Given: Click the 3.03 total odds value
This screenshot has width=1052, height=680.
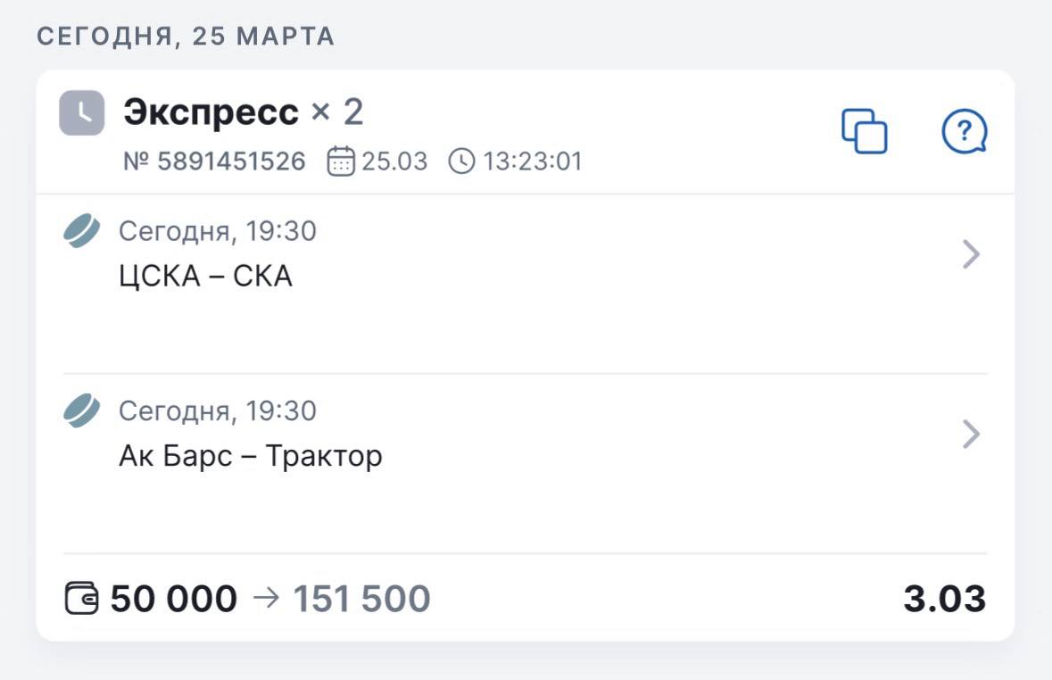Looking at the screenshot, I should 944,599.
